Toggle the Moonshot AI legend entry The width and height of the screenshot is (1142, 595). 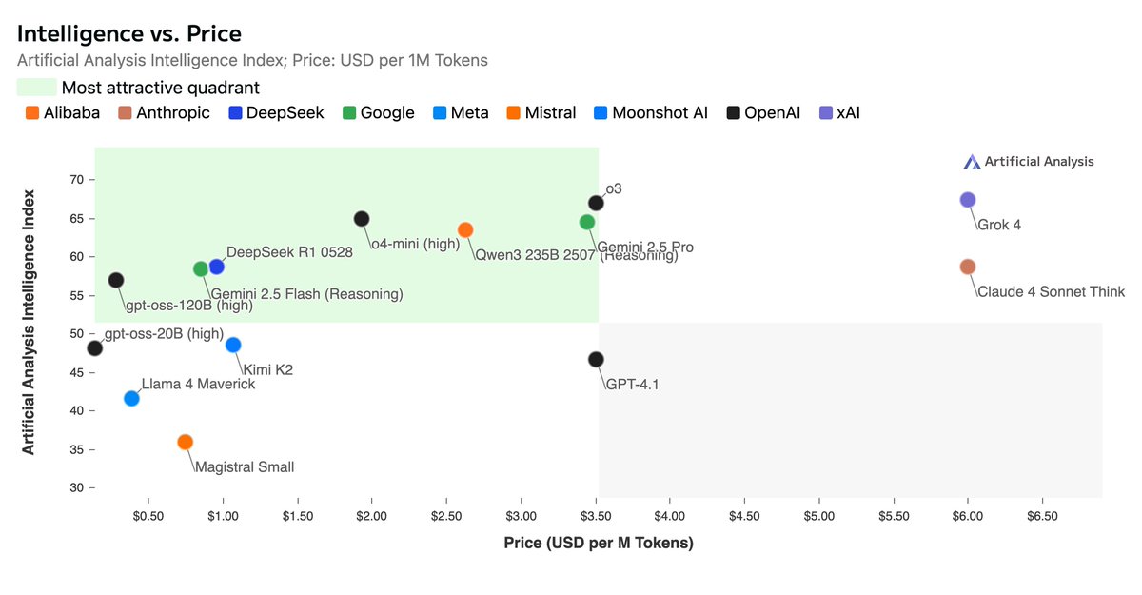(x=660, y=113)
